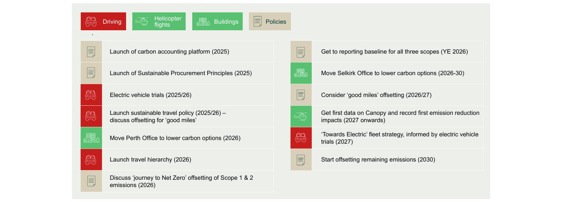
Task: Click car icon beside Electric vehicle trials
Action: (x=91, y=95)
